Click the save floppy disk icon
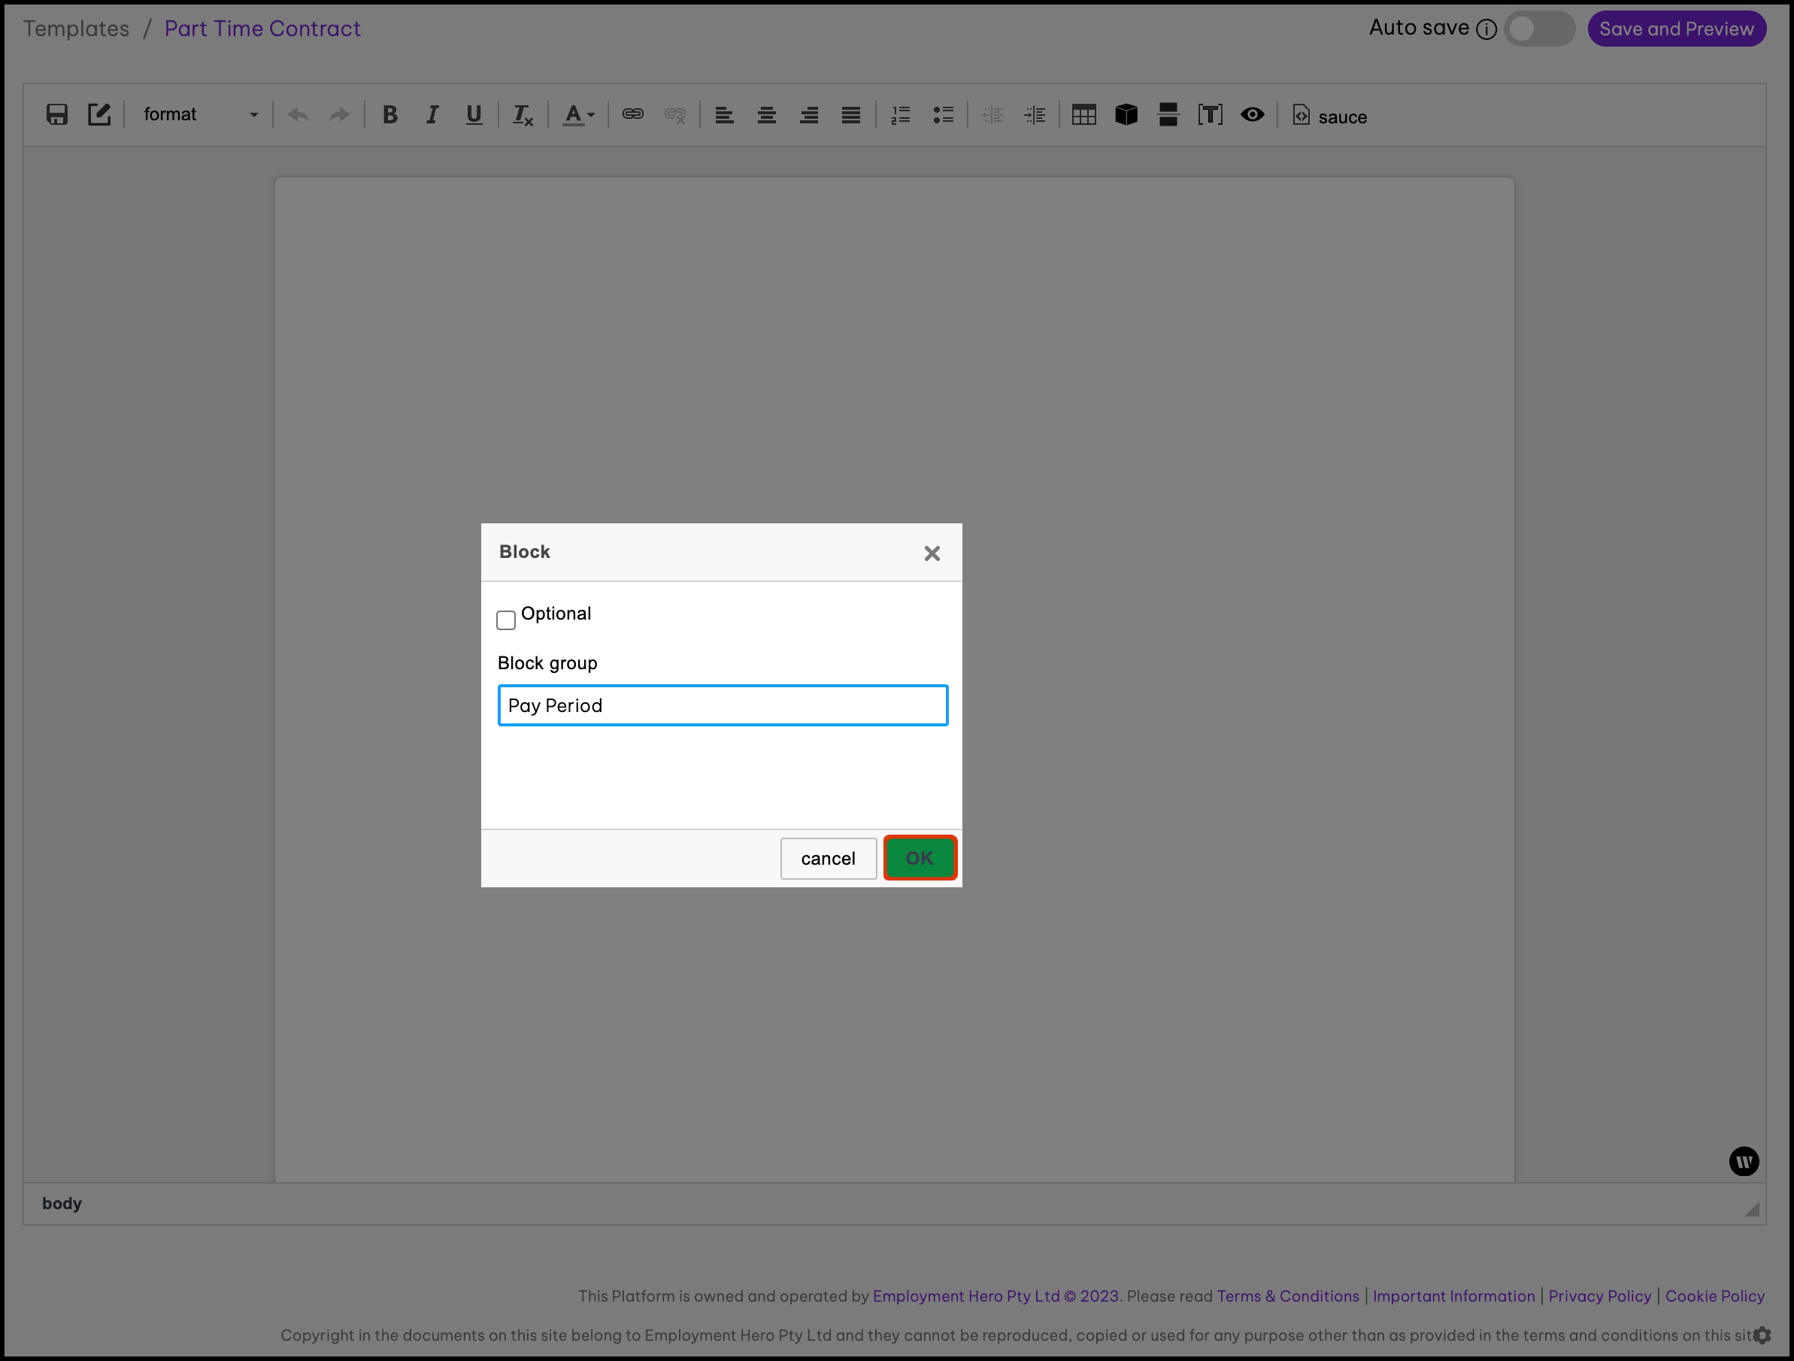1794x1361 pixels. coord(57,114)
